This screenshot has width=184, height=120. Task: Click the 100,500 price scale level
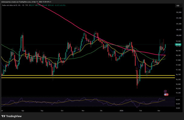pyautogui.click(x=178, y=30)
